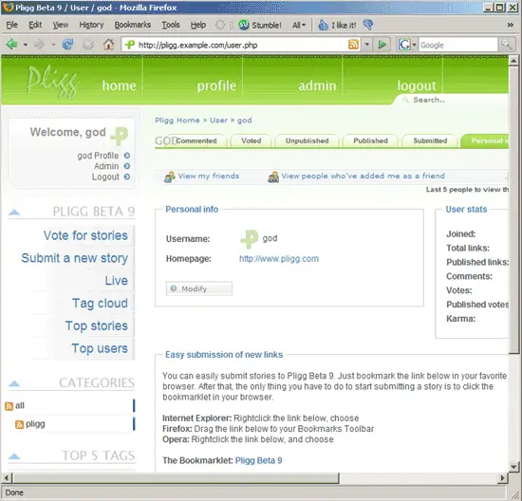
Task: Open the Back history dropdown arrow
Action: tap(26, 45)
